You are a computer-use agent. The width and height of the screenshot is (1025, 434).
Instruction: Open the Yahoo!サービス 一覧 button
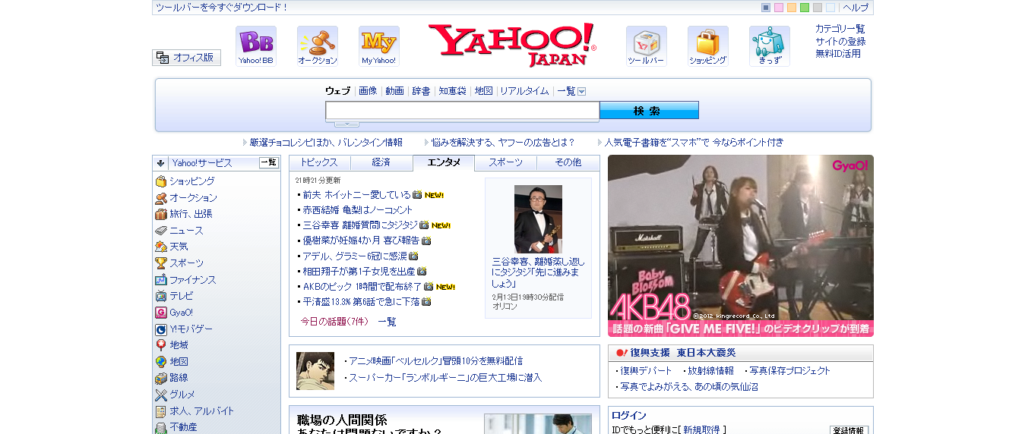click(269, 162)
